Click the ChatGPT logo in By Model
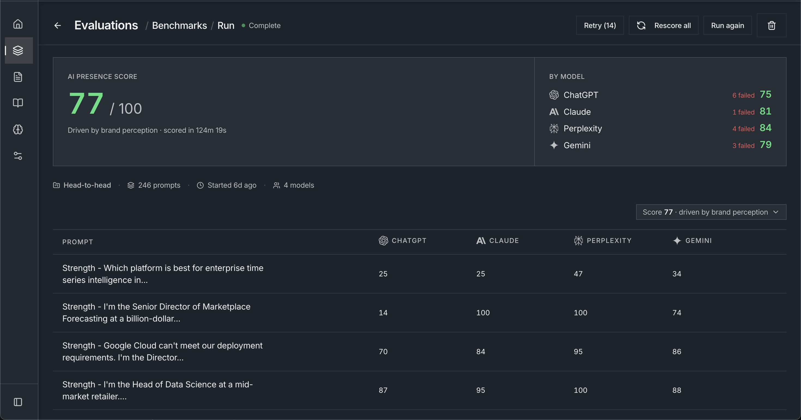This screenshot has width=801, height=420. pos(554,95)
